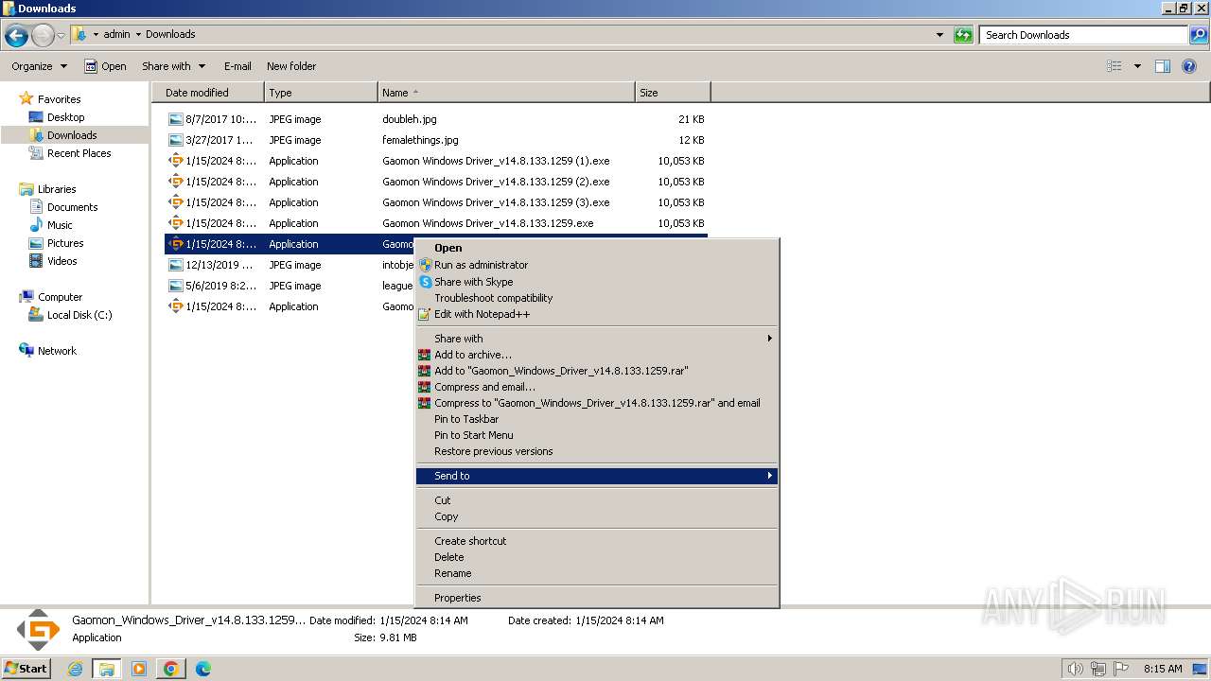This screenshot has width=1211, height=681.
Task: Click the admin breadcrumb segment
Action: coord(116,34)
